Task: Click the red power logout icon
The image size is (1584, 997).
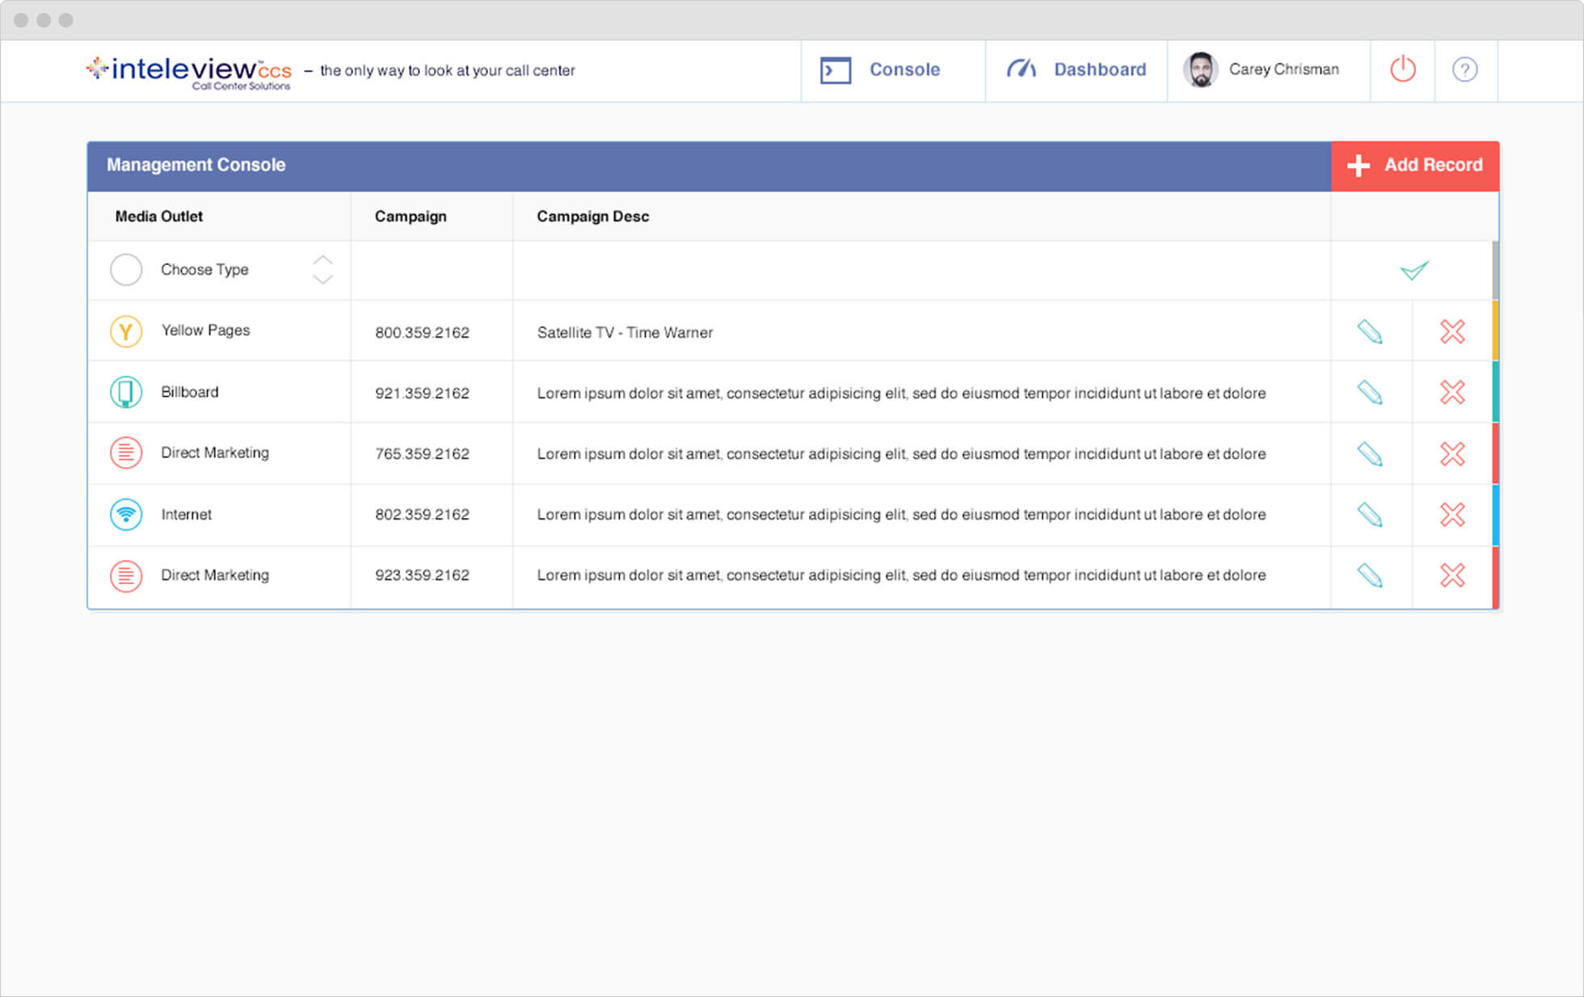Action: pyautogui.click(x=1402, y=69)
